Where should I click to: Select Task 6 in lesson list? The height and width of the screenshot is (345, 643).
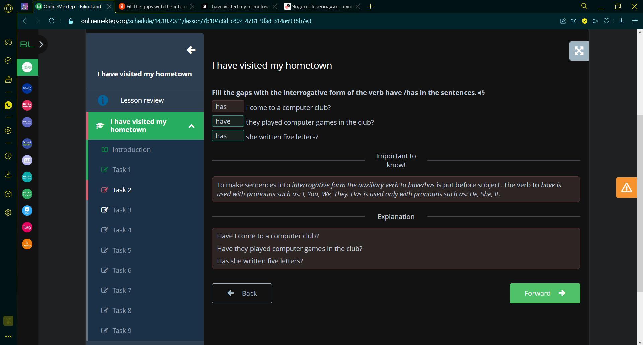[x=146, y=270]
